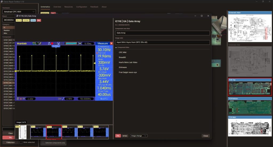
Task: Maximize the IC116 Gate Array dialog
Action: (202, 16)
